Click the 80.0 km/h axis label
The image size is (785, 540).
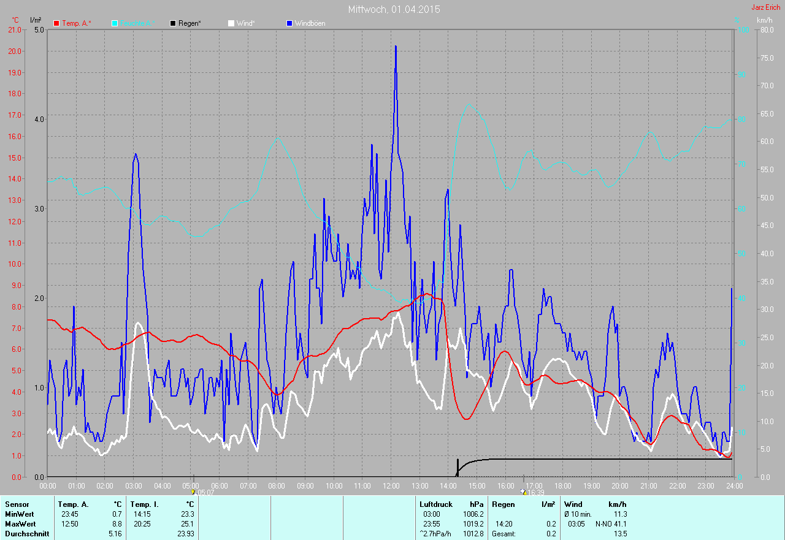(767, 29)
